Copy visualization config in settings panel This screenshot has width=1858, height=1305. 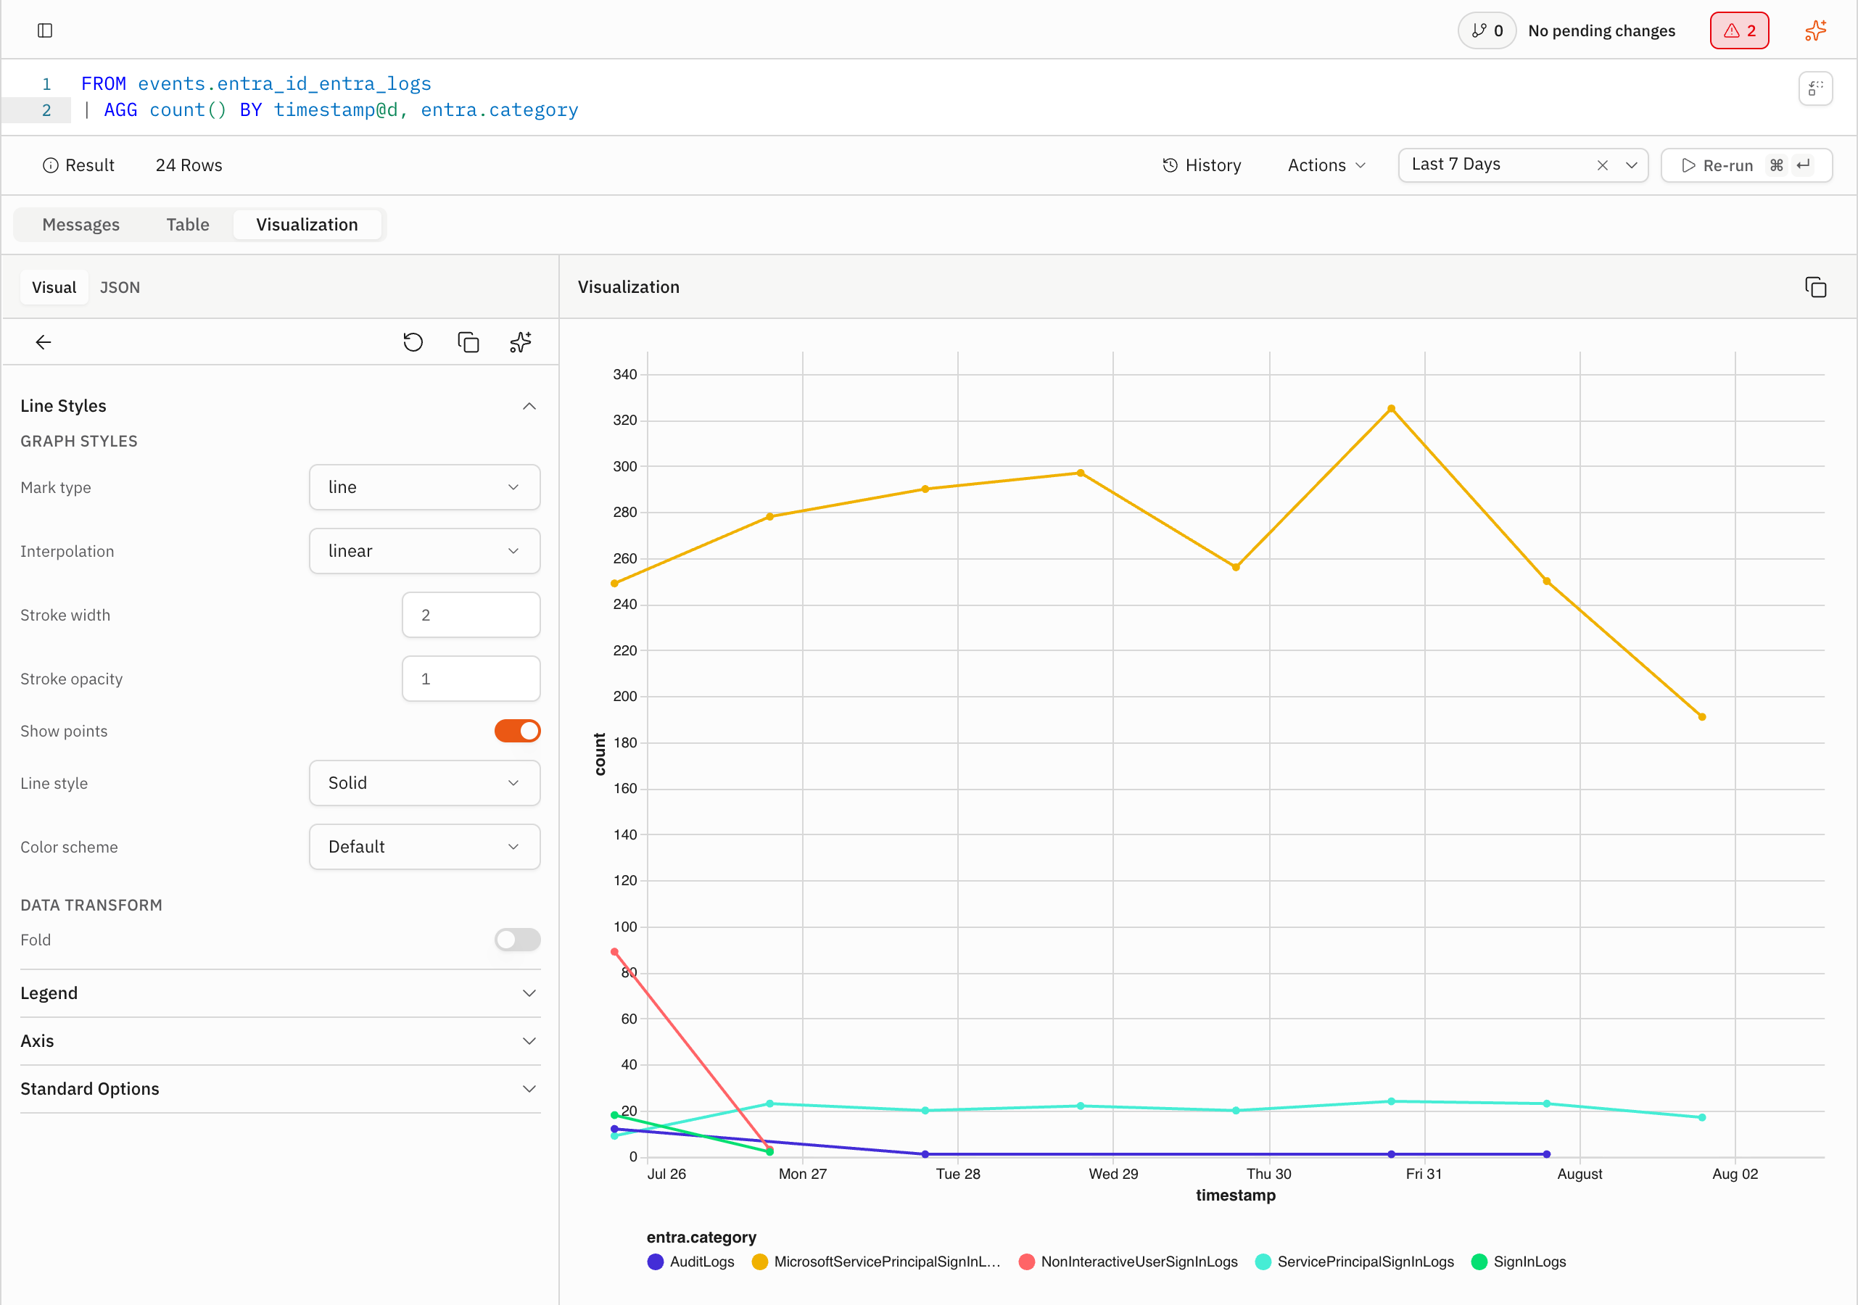[468, 342]
